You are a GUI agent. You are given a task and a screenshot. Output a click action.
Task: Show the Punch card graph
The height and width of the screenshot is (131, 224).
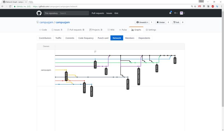pos(103,38)
